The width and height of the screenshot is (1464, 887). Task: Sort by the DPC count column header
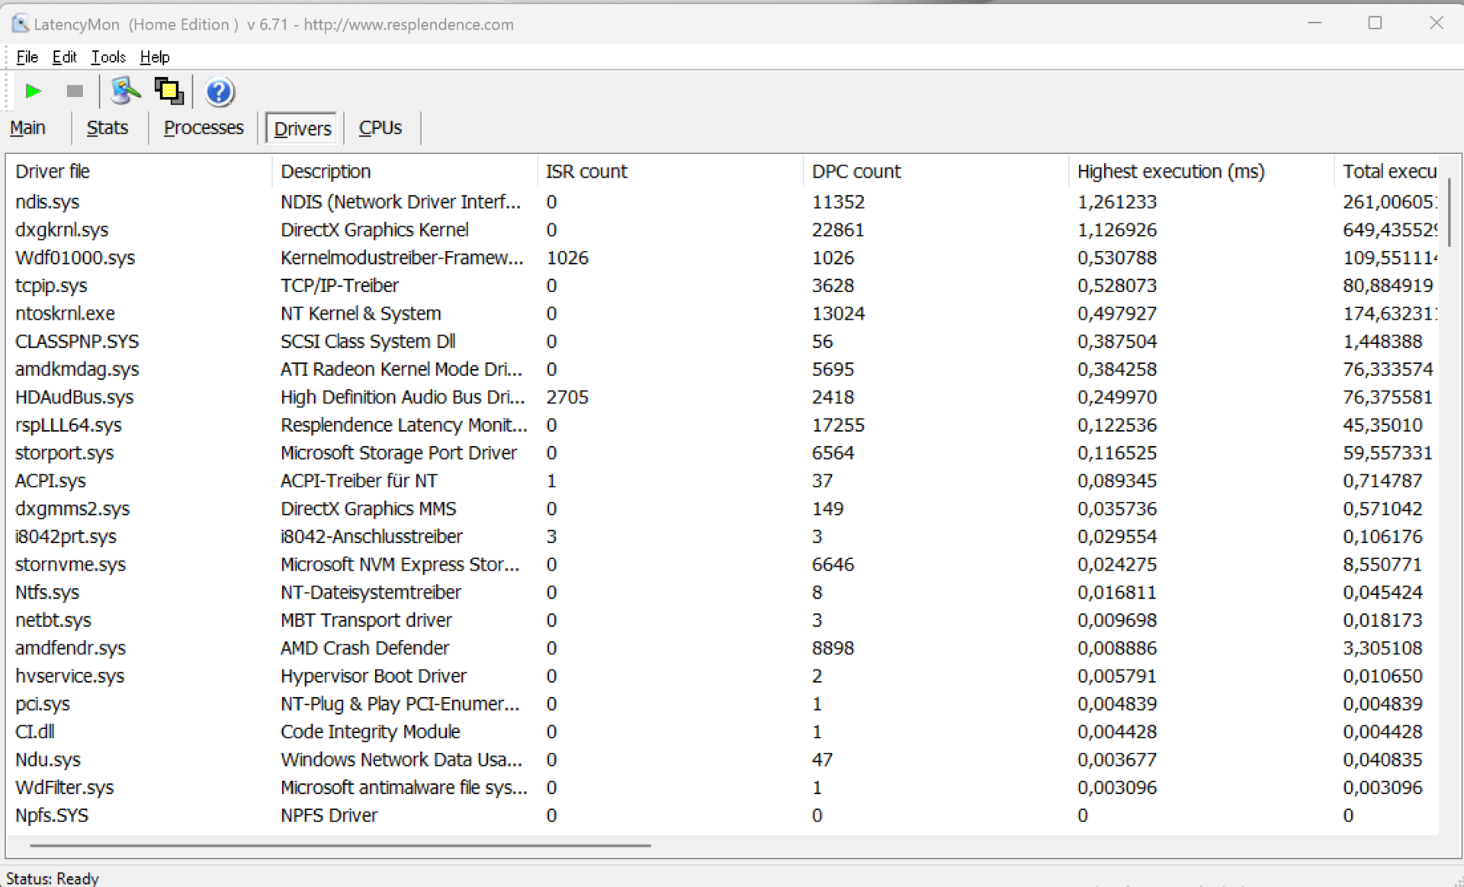coord(856,172)
